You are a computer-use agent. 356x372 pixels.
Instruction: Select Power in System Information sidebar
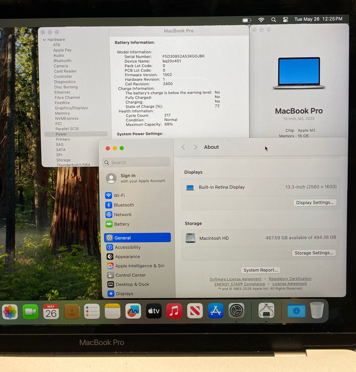click(x=76, y=134)
